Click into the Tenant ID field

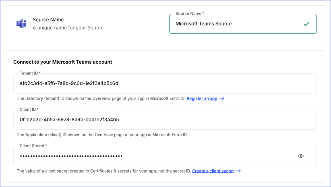(x=165, y=83)
